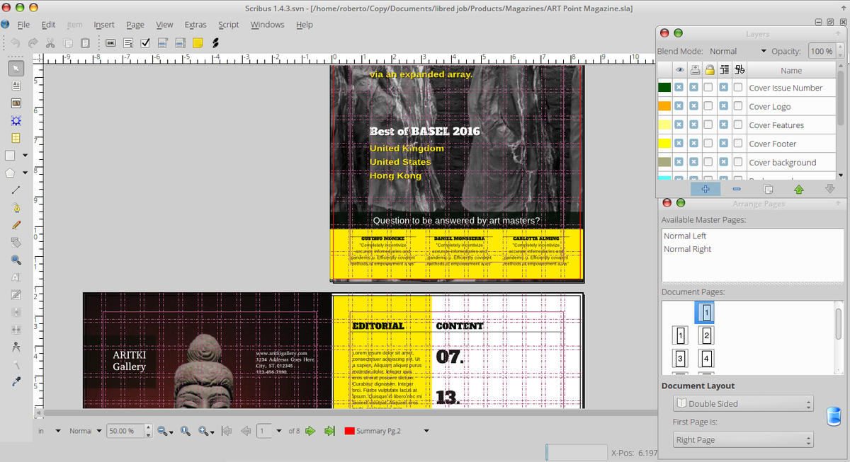Select the Insert Table tool
This screenshot has height=462, width=850.
16,138
